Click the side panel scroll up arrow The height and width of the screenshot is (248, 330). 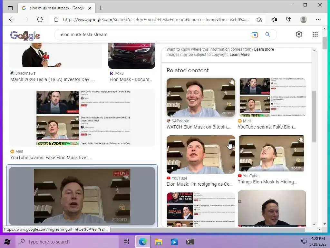(314, 51)
